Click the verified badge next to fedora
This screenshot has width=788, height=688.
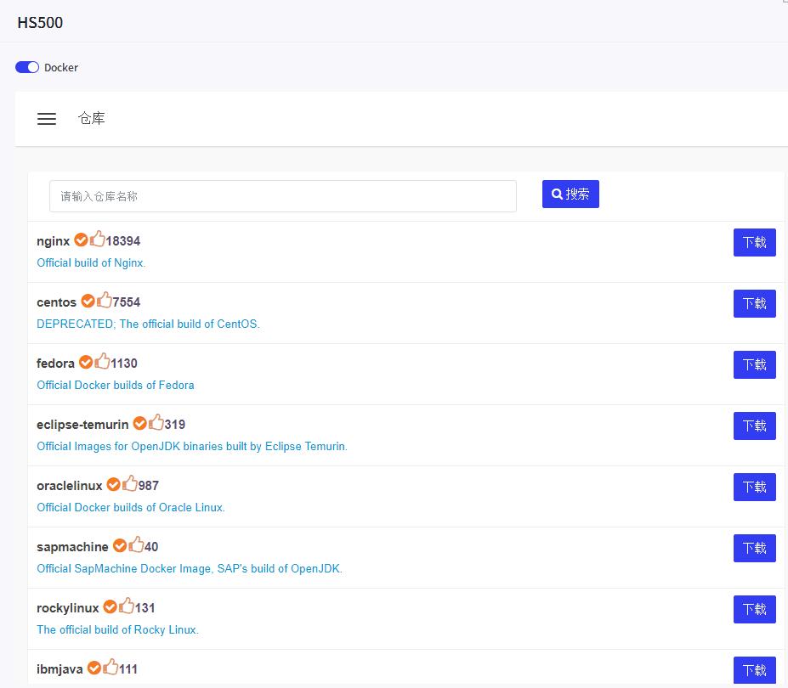pos(86,363)
